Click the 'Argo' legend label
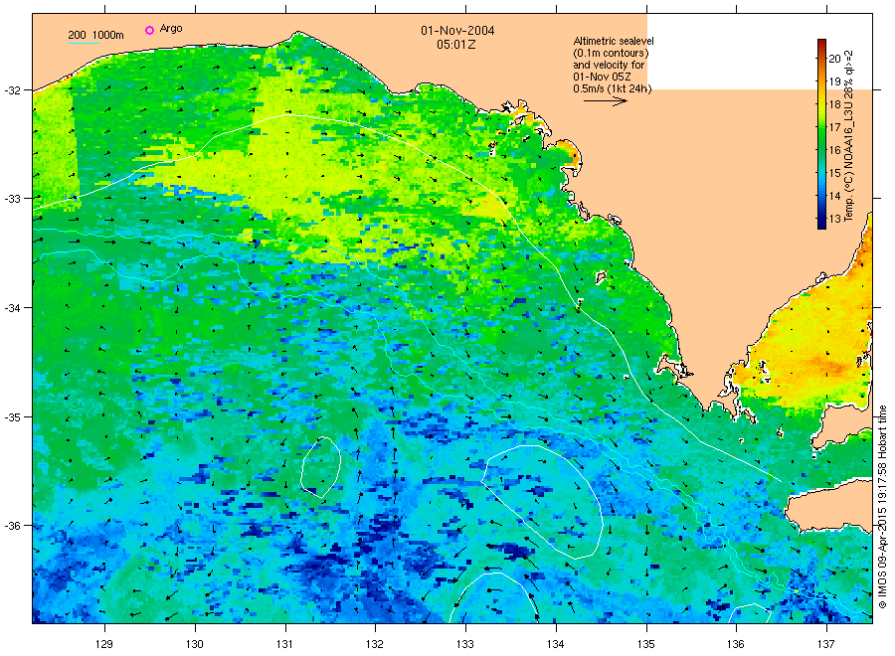The width and height of the screenshot is (895, 656). [x=171, y=29]
